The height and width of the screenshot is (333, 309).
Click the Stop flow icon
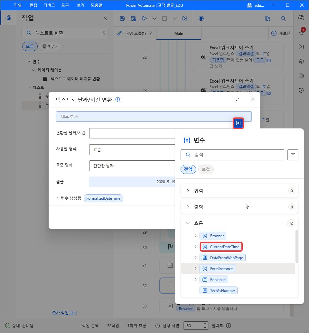click(164, 18)
